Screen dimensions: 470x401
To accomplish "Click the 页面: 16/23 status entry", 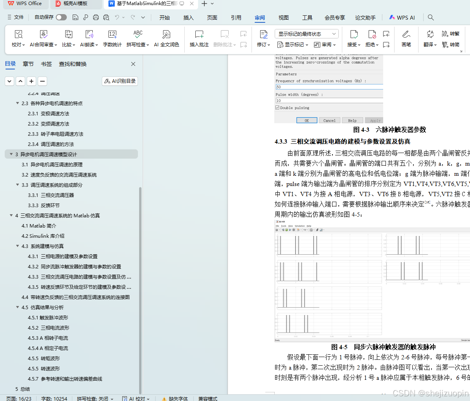I will pyautogui.click(x=18, y=398).
